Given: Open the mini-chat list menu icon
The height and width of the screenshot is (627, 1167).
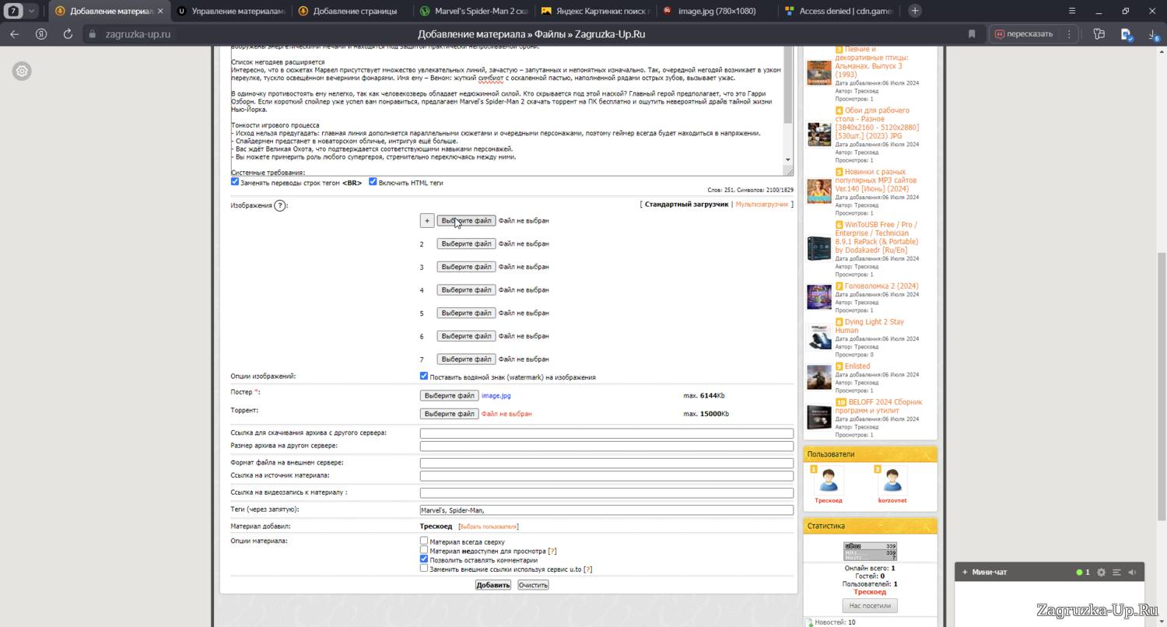Looking at the screenshot, I should [1116, 573].
